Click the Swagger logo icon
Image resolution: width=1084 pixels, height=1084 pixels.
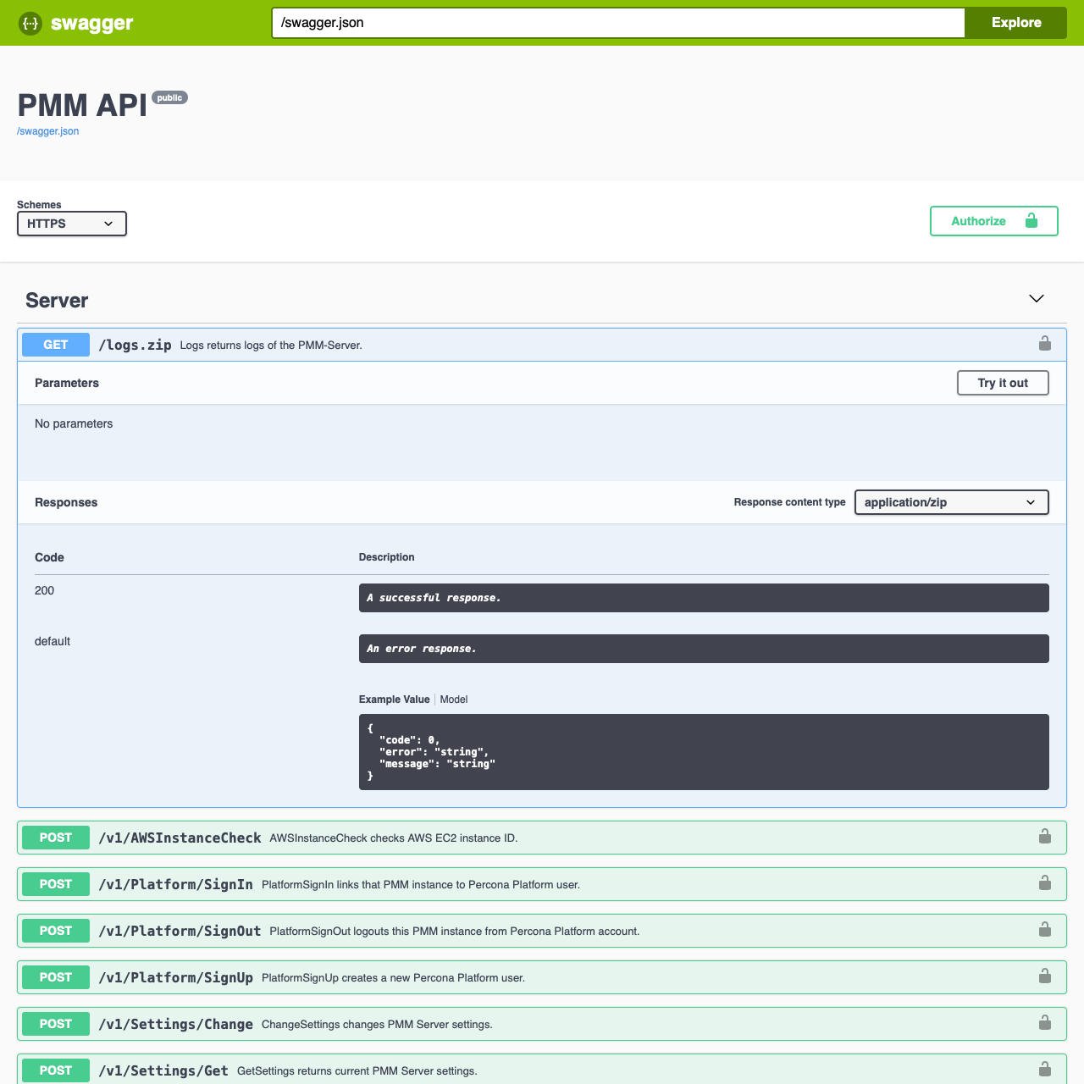click(x=30, y=23)
